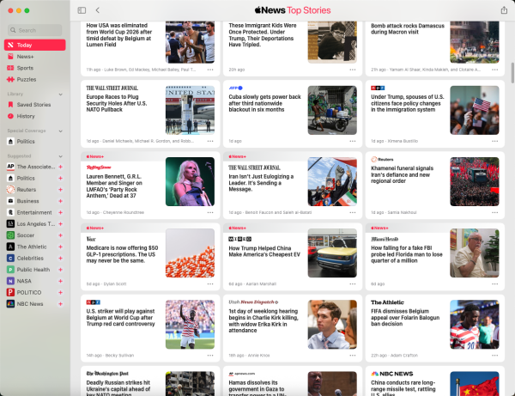Follow suggested Politics with plus button
The height and width of the screenshot is (396, 515).
point(60,178)
